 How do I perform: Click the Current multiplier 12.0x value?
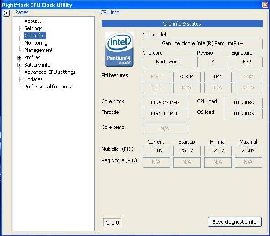click(156, 151)
